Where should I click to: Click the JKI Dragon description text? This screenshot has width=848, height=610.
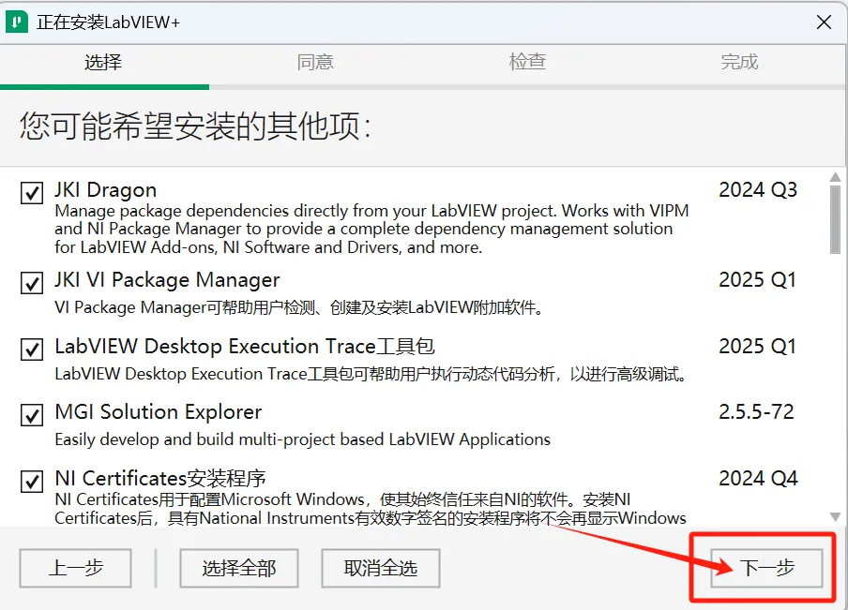[x=371, y=229]
